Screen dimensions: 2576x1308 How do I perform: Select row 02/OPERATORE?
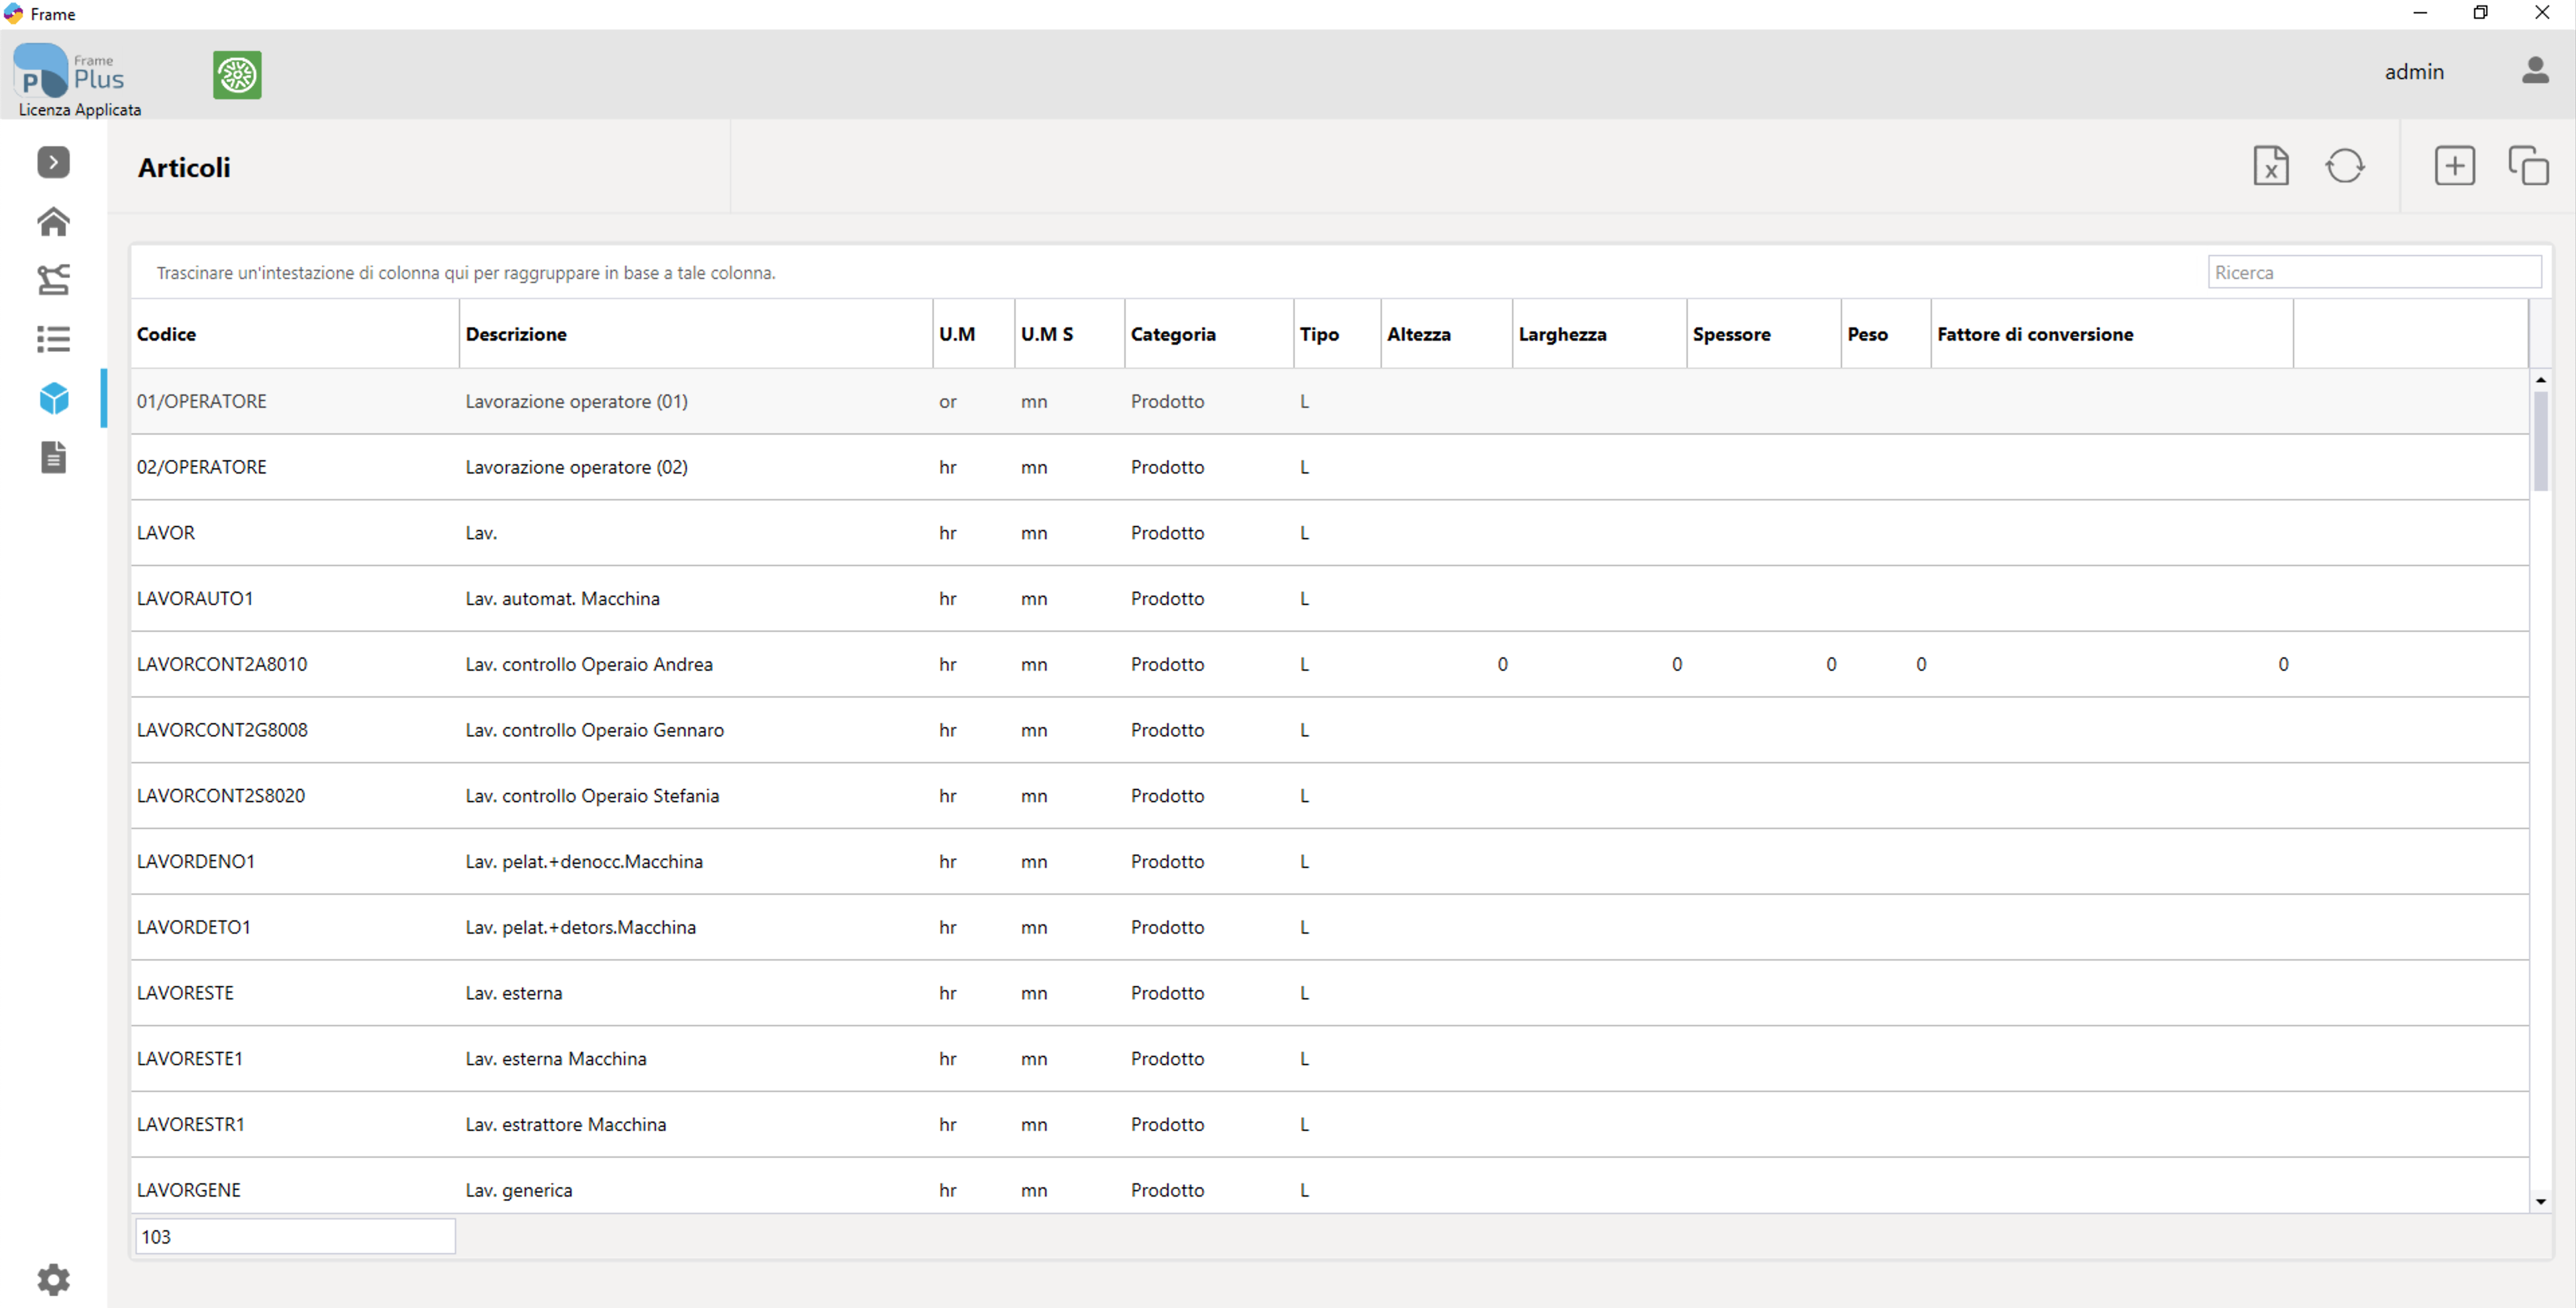[1329, 467]
